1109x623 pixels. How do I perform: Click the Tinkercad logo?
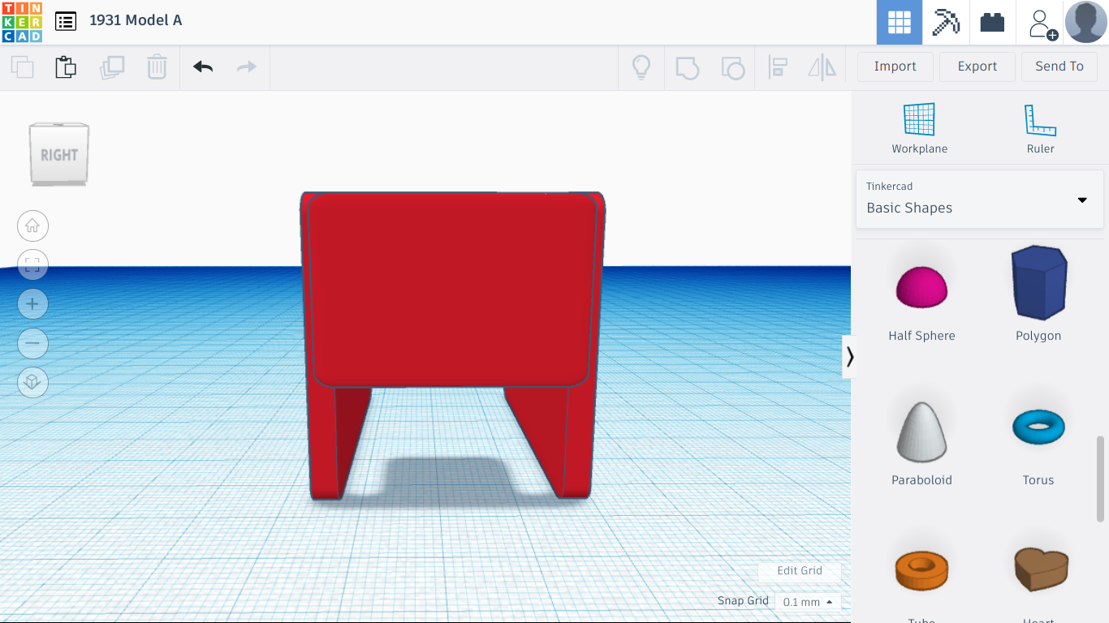click(22, 22)
